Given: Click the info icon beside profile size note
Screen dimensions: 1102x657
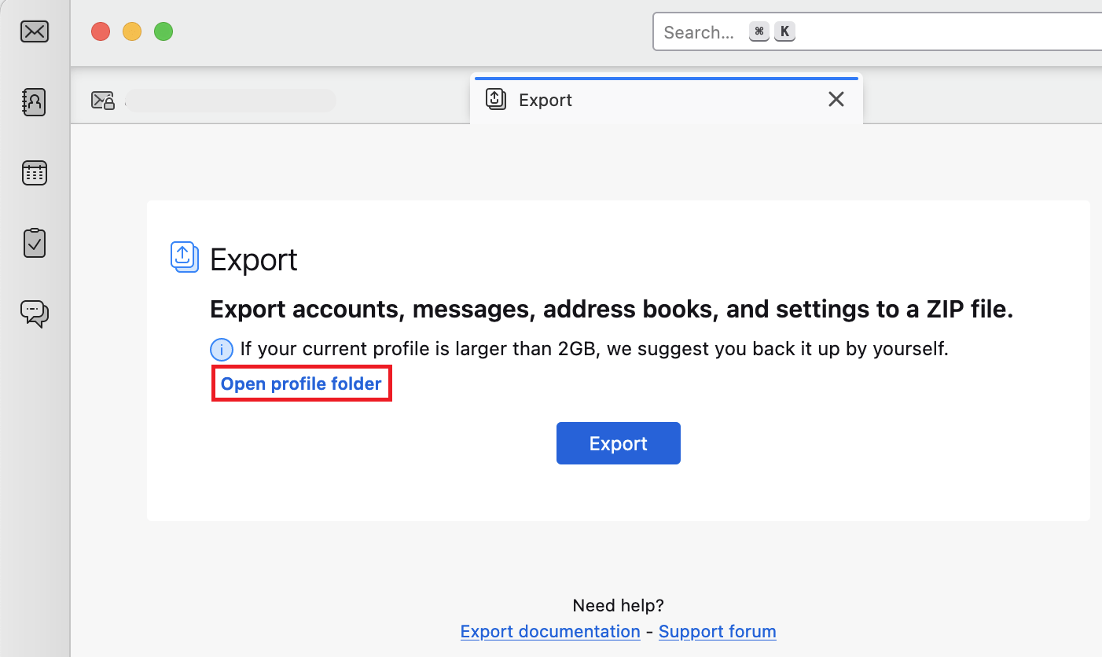Looking at the screenshot, I should point(222,350).
